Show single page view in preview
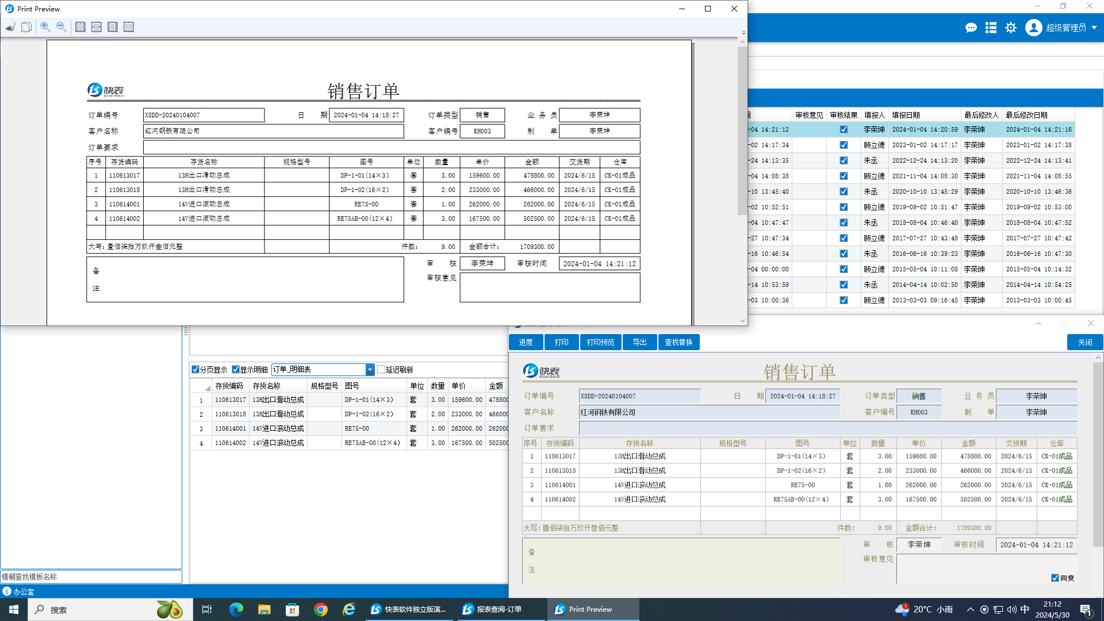The height and width of the screenshot is (621, 1104). tap(113, 27)
